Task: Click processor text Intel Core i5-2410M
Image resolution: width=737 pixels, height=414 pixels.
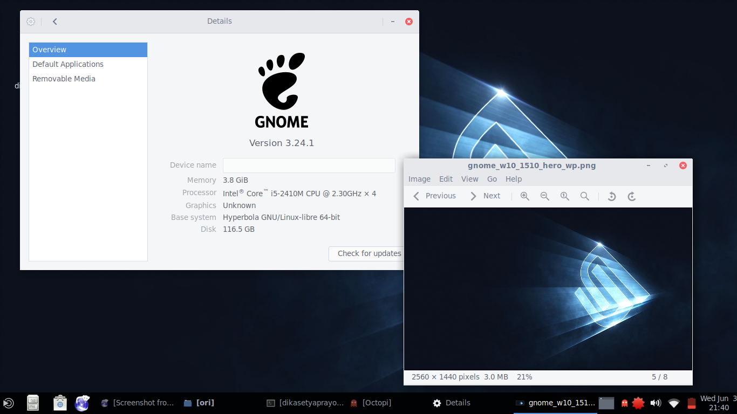Action: click(x=299, y=193)
